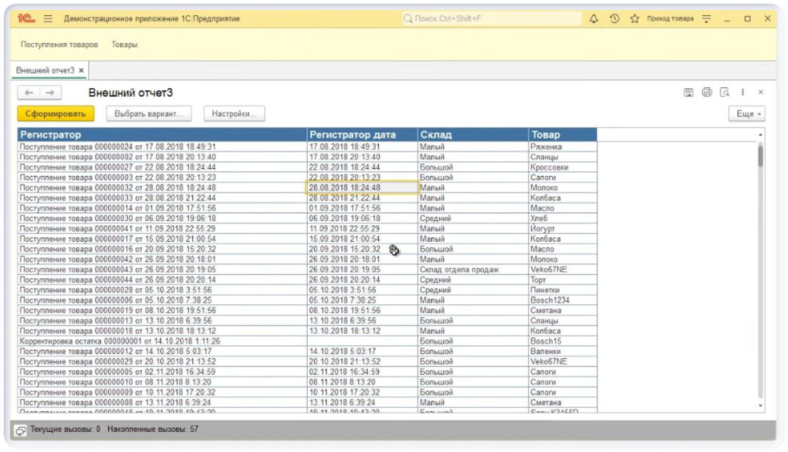Open the Настройки button
Screen dimensions: 788x452
[x=234, y=114]
